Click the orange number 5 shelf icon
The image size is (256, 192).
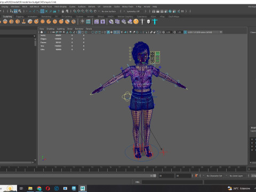coord(136,22)
